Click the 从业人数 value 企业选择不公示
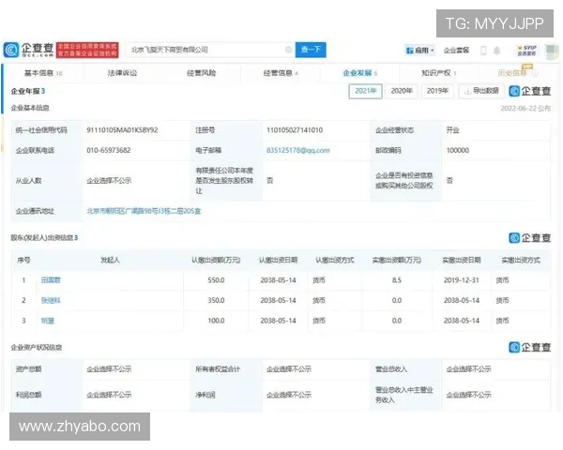Viewport: 563px width, 450px height. point(109,181)
